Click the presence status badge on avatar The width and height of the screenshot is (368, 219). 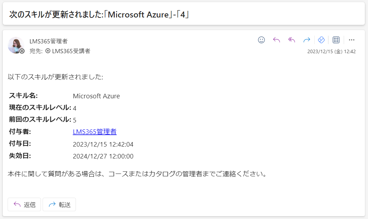22,51
